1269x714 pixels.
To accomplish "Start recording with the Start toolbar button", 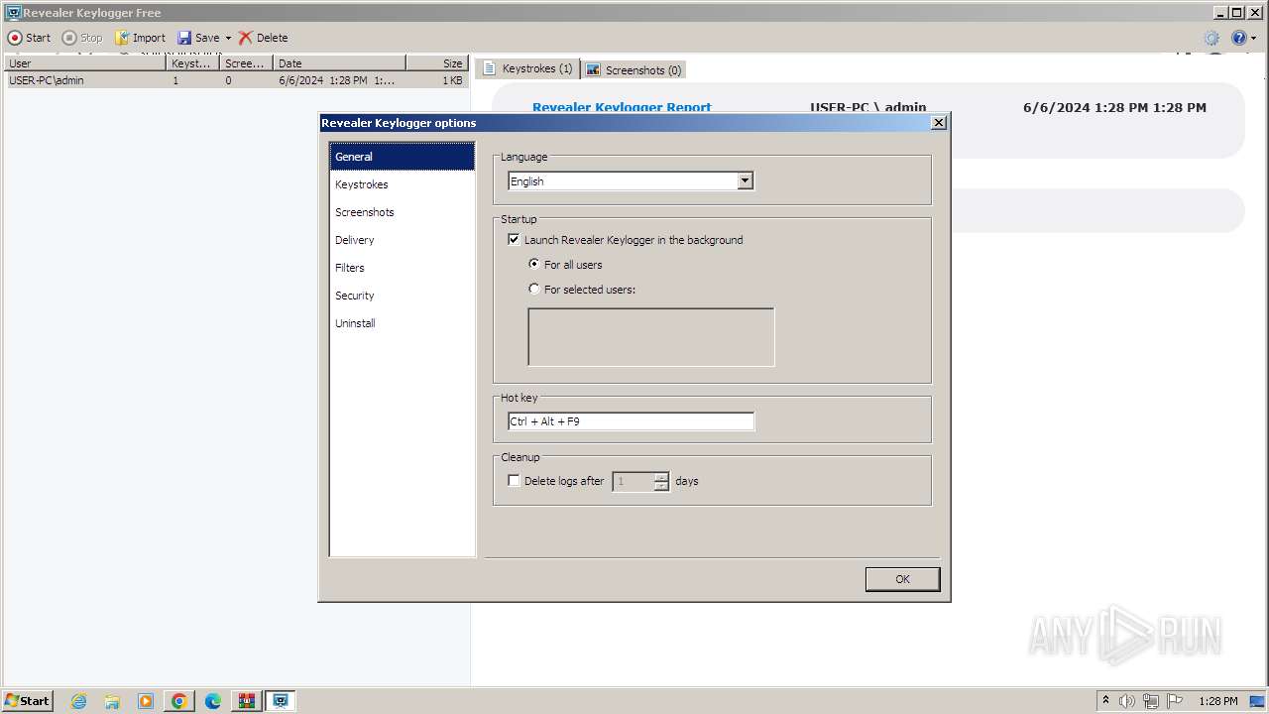I will pyautogui.click(x=29, y=38).
